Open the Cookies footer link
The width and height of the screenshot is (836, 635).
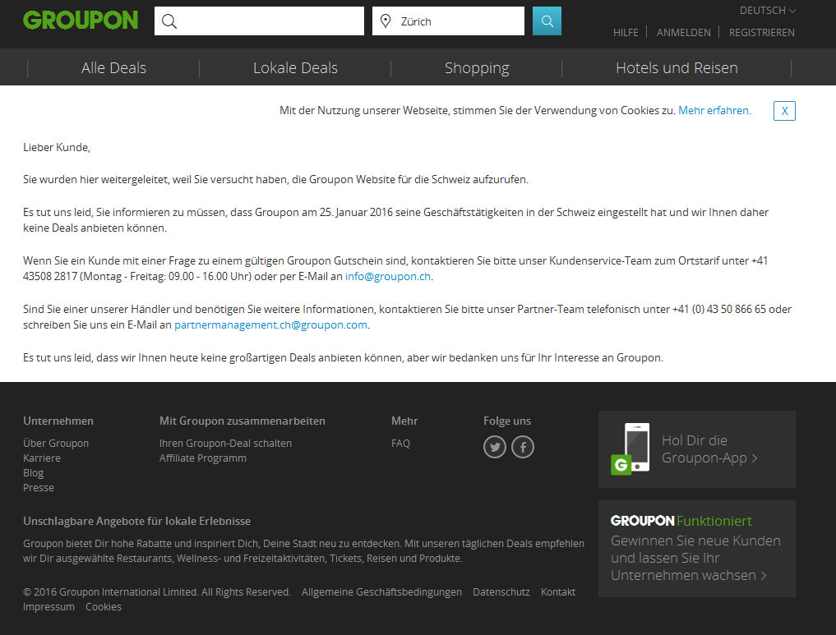tap(104, 607)
